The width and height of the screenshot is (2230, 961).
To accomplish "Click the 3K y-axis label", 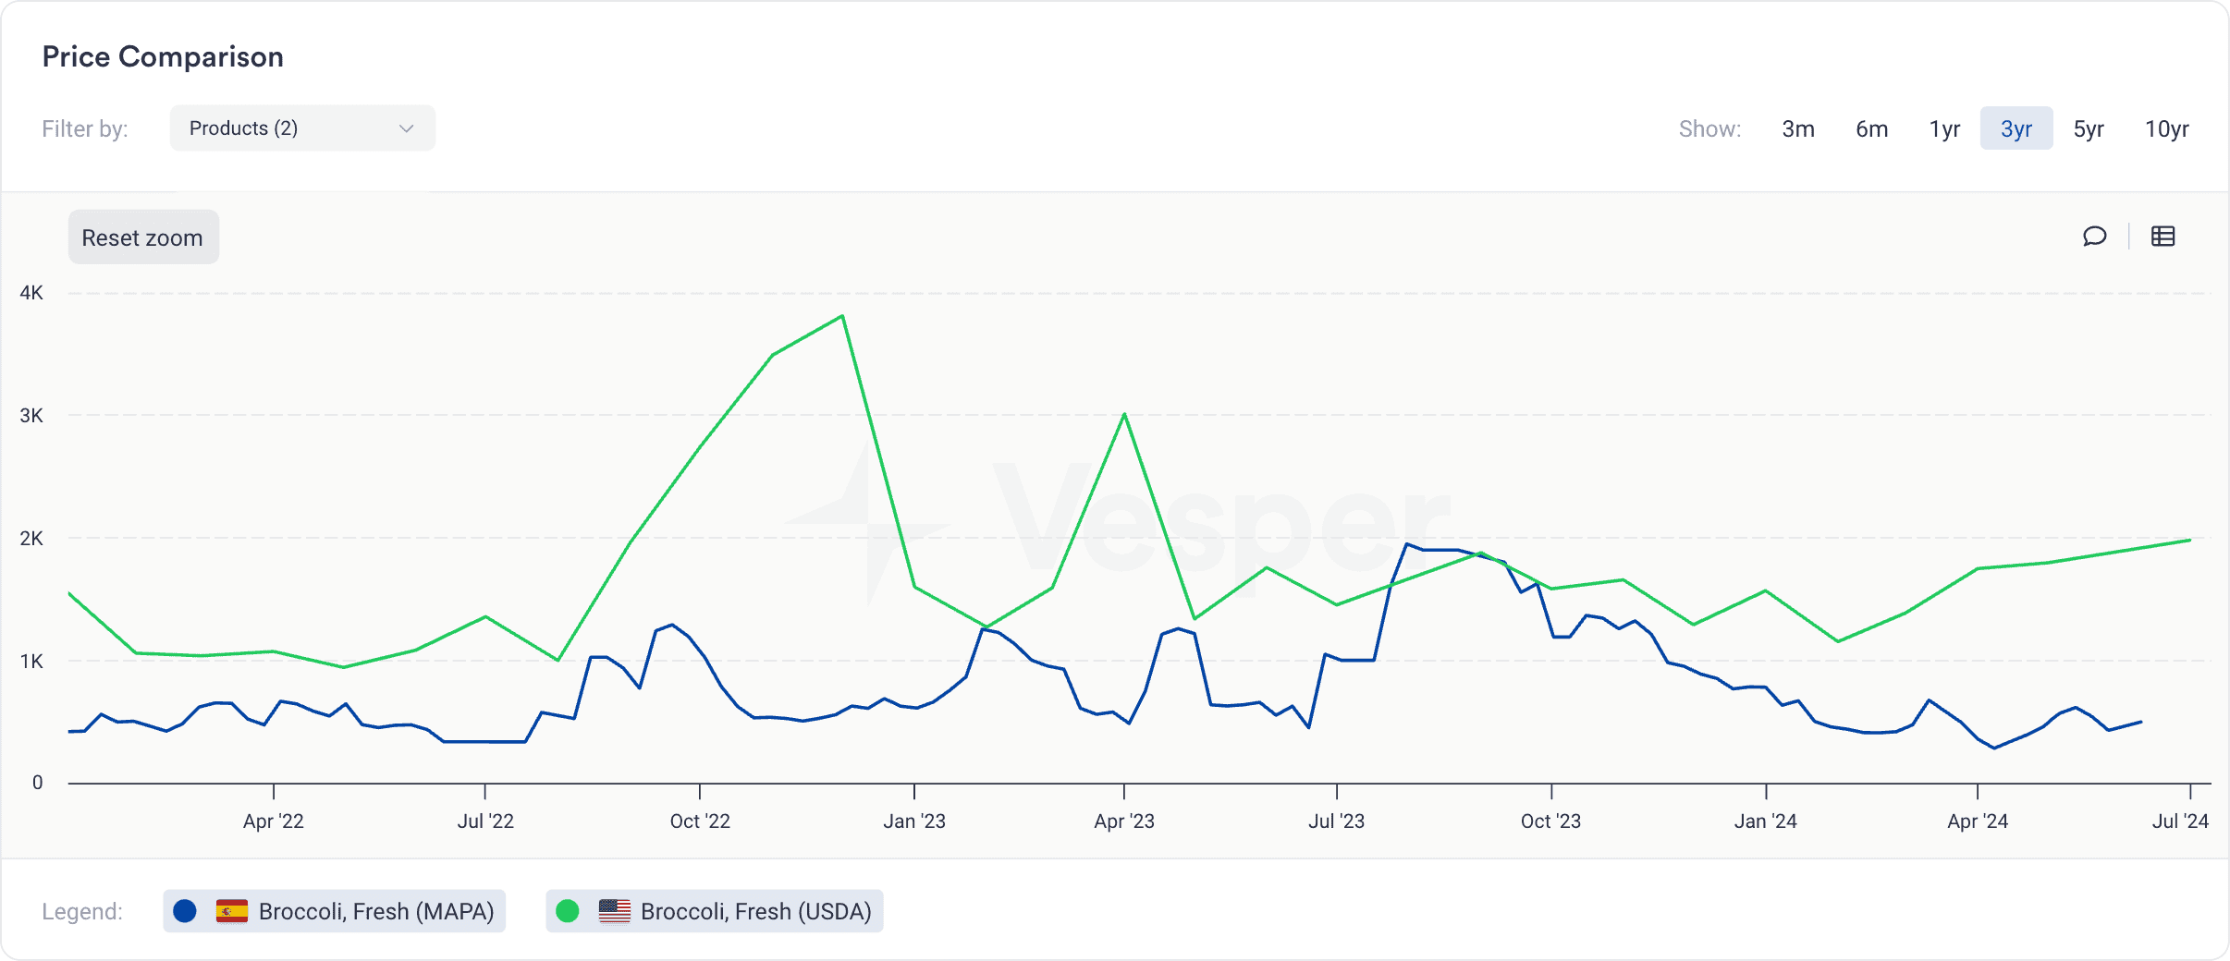I will [x=31, y=416].
